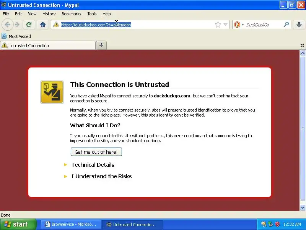The width and height of the screenshot is (306, 230).
Task: Click the scrollbar up arrow
Action: (303, 53)
